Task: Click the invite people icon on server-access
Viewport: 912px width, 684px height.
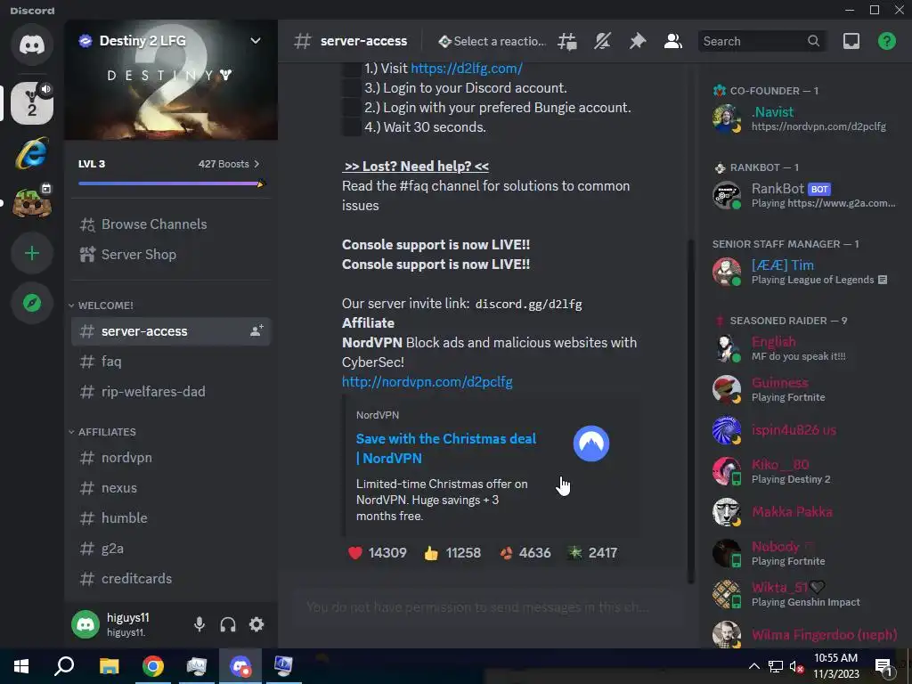Action: pos(256,331)
